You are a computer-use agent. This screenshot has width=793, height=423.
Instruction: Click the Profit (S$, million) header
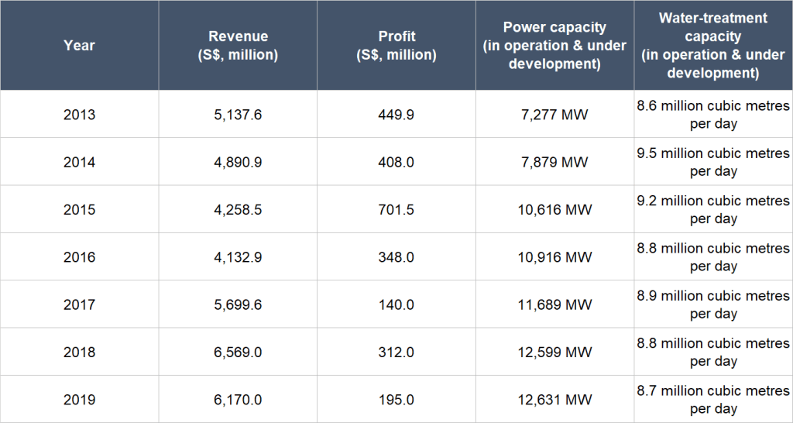[x=396, y=46]
